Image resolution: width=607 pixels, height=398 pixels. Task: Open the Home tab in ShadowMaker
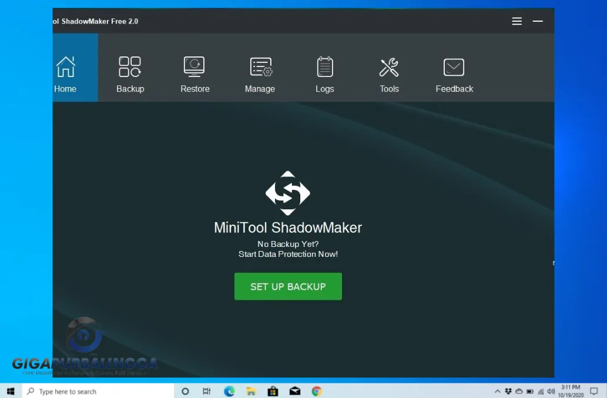point(75,68)
